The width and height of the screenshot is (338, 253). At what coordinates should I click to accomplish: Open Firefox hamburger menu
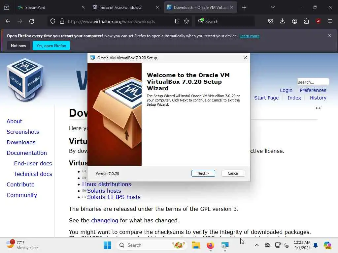[x=330, y=21]
